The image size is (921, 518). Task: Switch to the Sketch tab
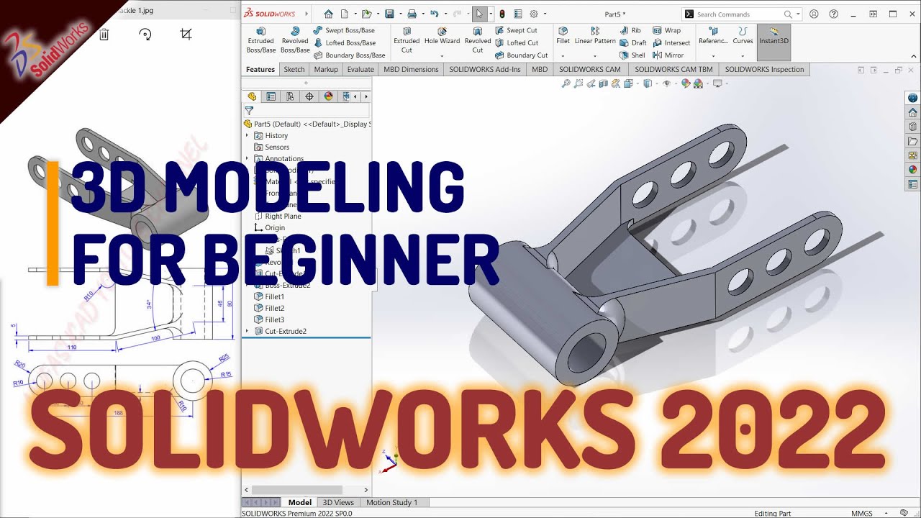click(294, 69)
